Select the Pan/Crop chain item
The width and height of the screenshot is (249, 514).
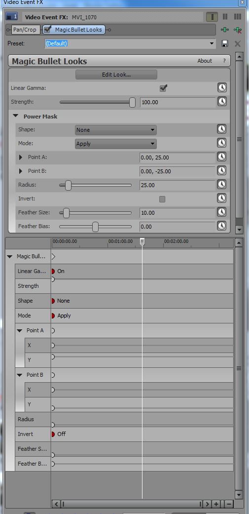click(25, 30)
